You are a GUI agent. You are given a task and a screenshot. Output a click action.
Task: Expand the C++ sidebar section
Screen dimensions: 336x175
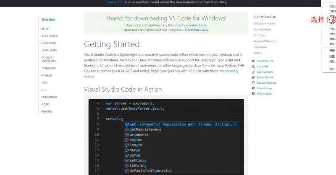pos(44,90)
